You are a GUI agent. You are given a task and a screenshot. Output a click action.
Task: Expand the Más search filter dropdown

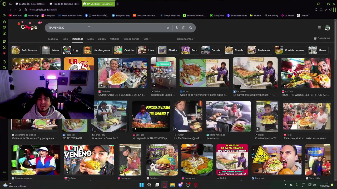pos(147,39)
